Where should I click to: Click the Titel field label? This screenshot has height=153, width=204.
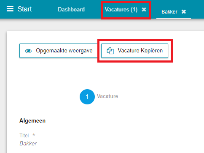tap(24, 136)
